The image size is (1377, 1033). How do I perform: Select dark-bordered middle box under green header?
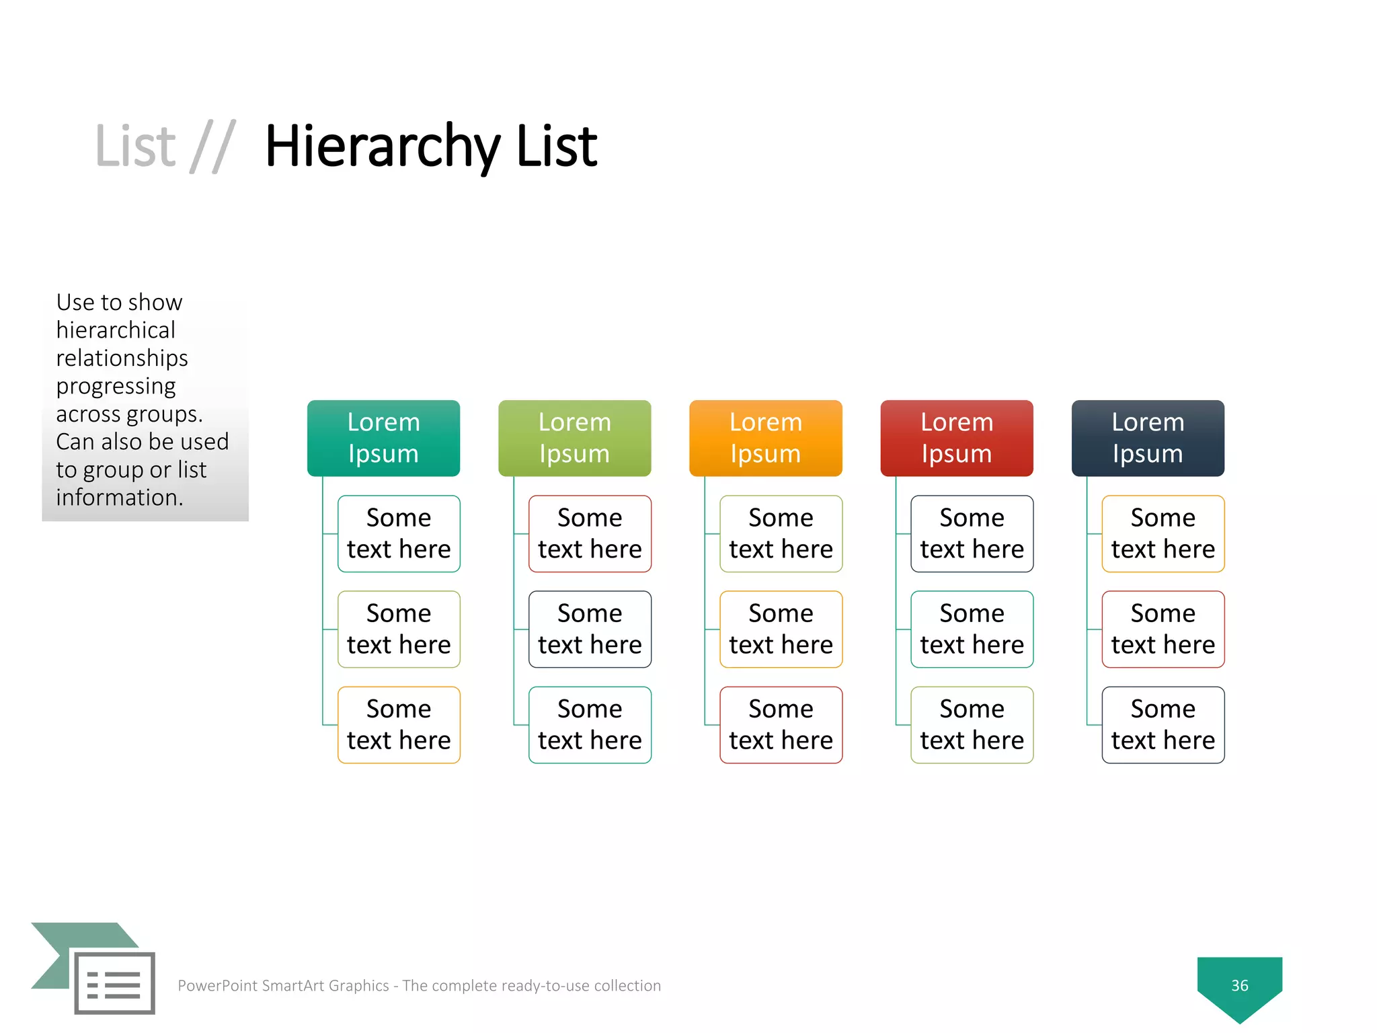(x=590, y=629)
